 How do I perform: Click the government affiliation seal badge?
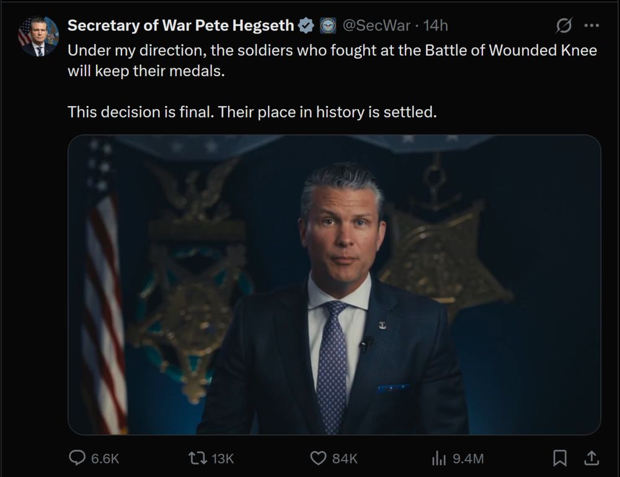(327, 26)
